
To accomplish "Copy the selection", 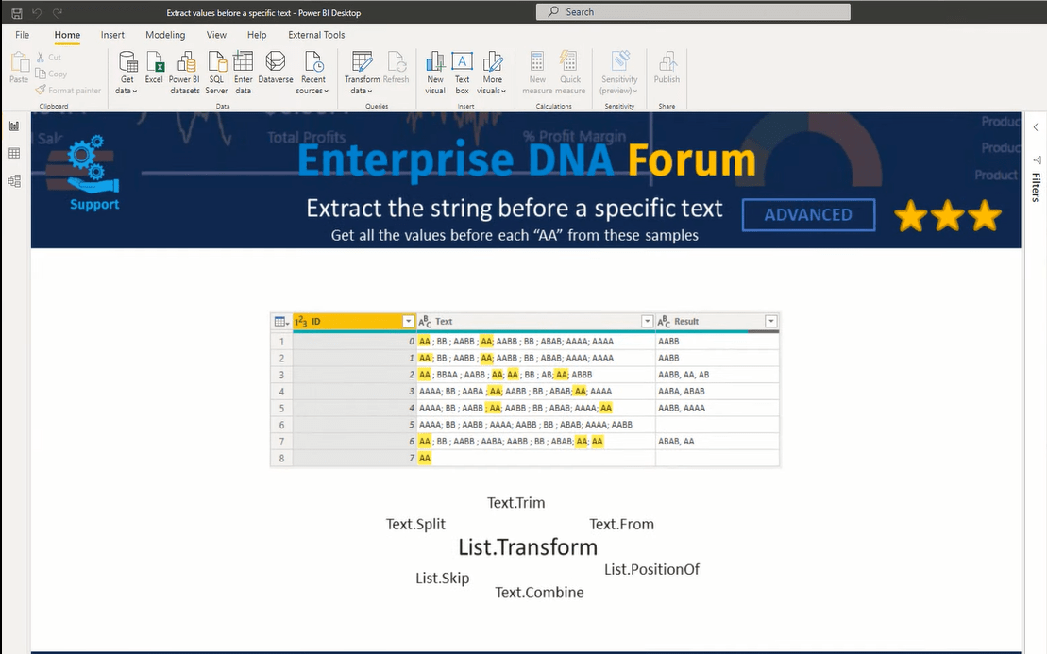I will pyautogui.click(x=51, y=74).
